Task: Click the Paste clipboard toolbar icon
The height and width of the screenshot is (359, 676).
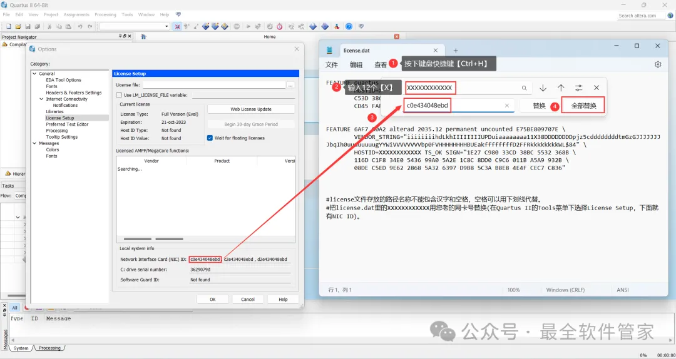Action: 69,26
